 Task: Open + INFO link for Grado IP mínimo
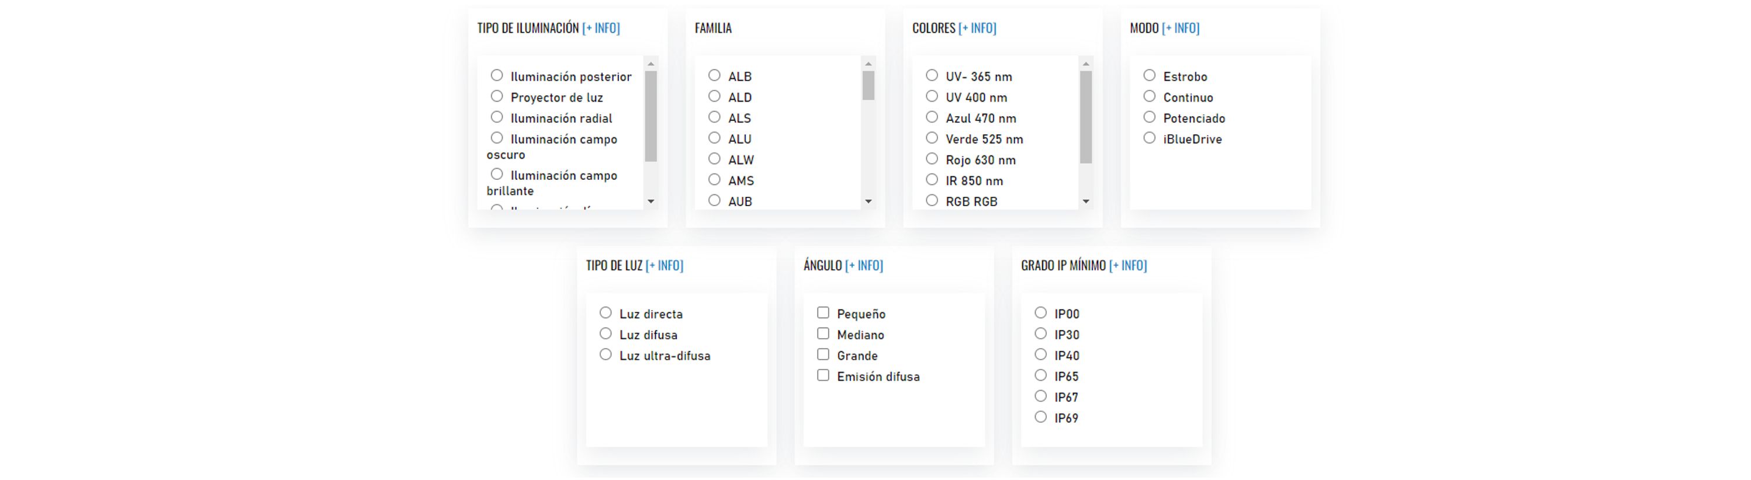(x=1127, y=266)
